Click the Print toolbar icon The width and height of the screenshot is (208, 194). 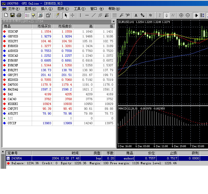click(19, 15)
